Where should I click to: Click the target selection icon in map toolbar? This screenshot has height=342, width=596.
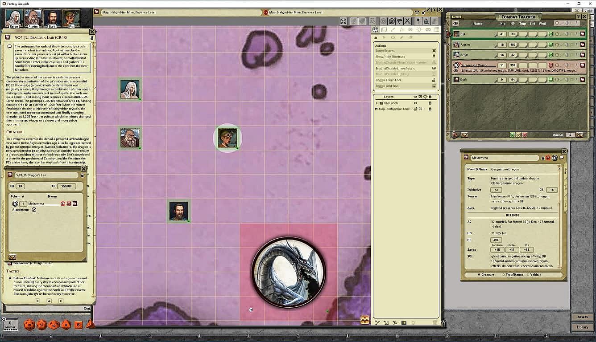click(x=383, y=21)
